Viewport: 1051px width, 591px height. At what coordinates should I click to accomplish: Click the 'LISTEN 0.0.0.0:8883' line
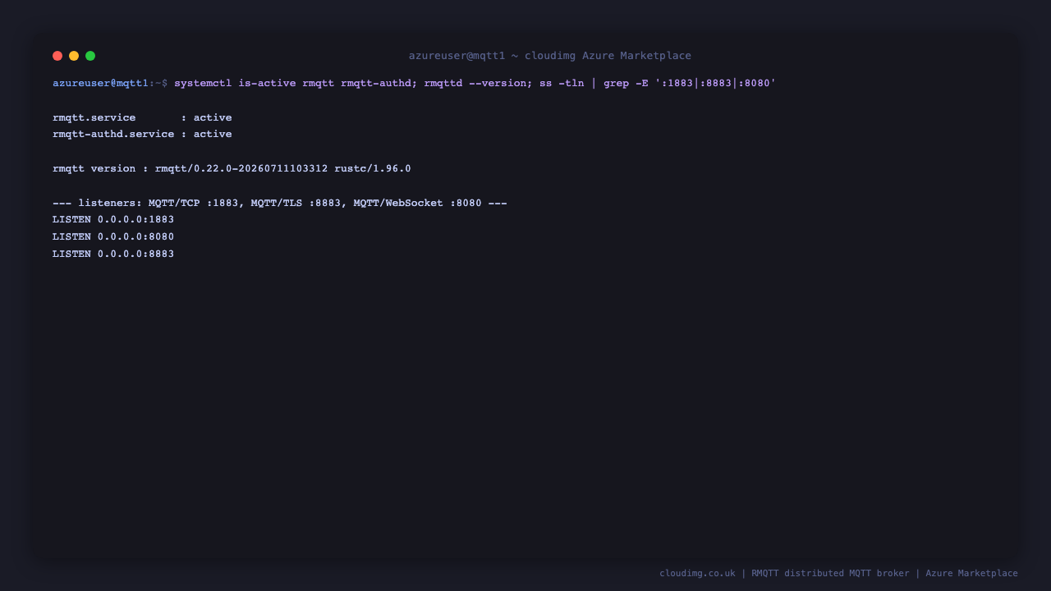coord(113,254)
